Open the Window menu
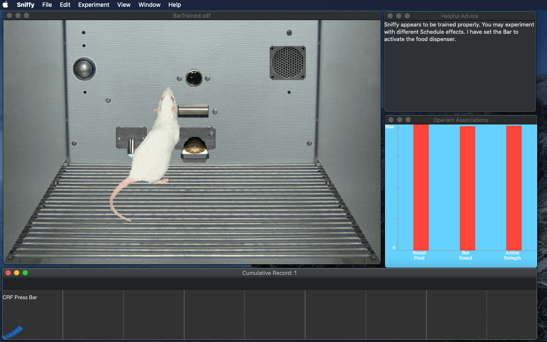This screenshot has width=547, height=342. [150, 5]
